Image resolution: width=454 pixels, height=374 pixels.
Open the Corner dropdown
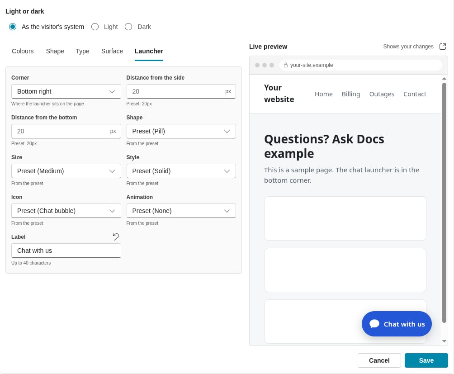(x=66, y=91)
